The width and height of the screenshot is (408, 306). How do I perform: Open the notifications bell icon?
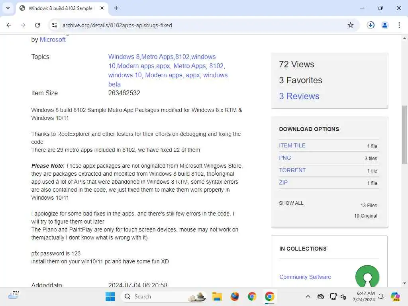point(381,296)
